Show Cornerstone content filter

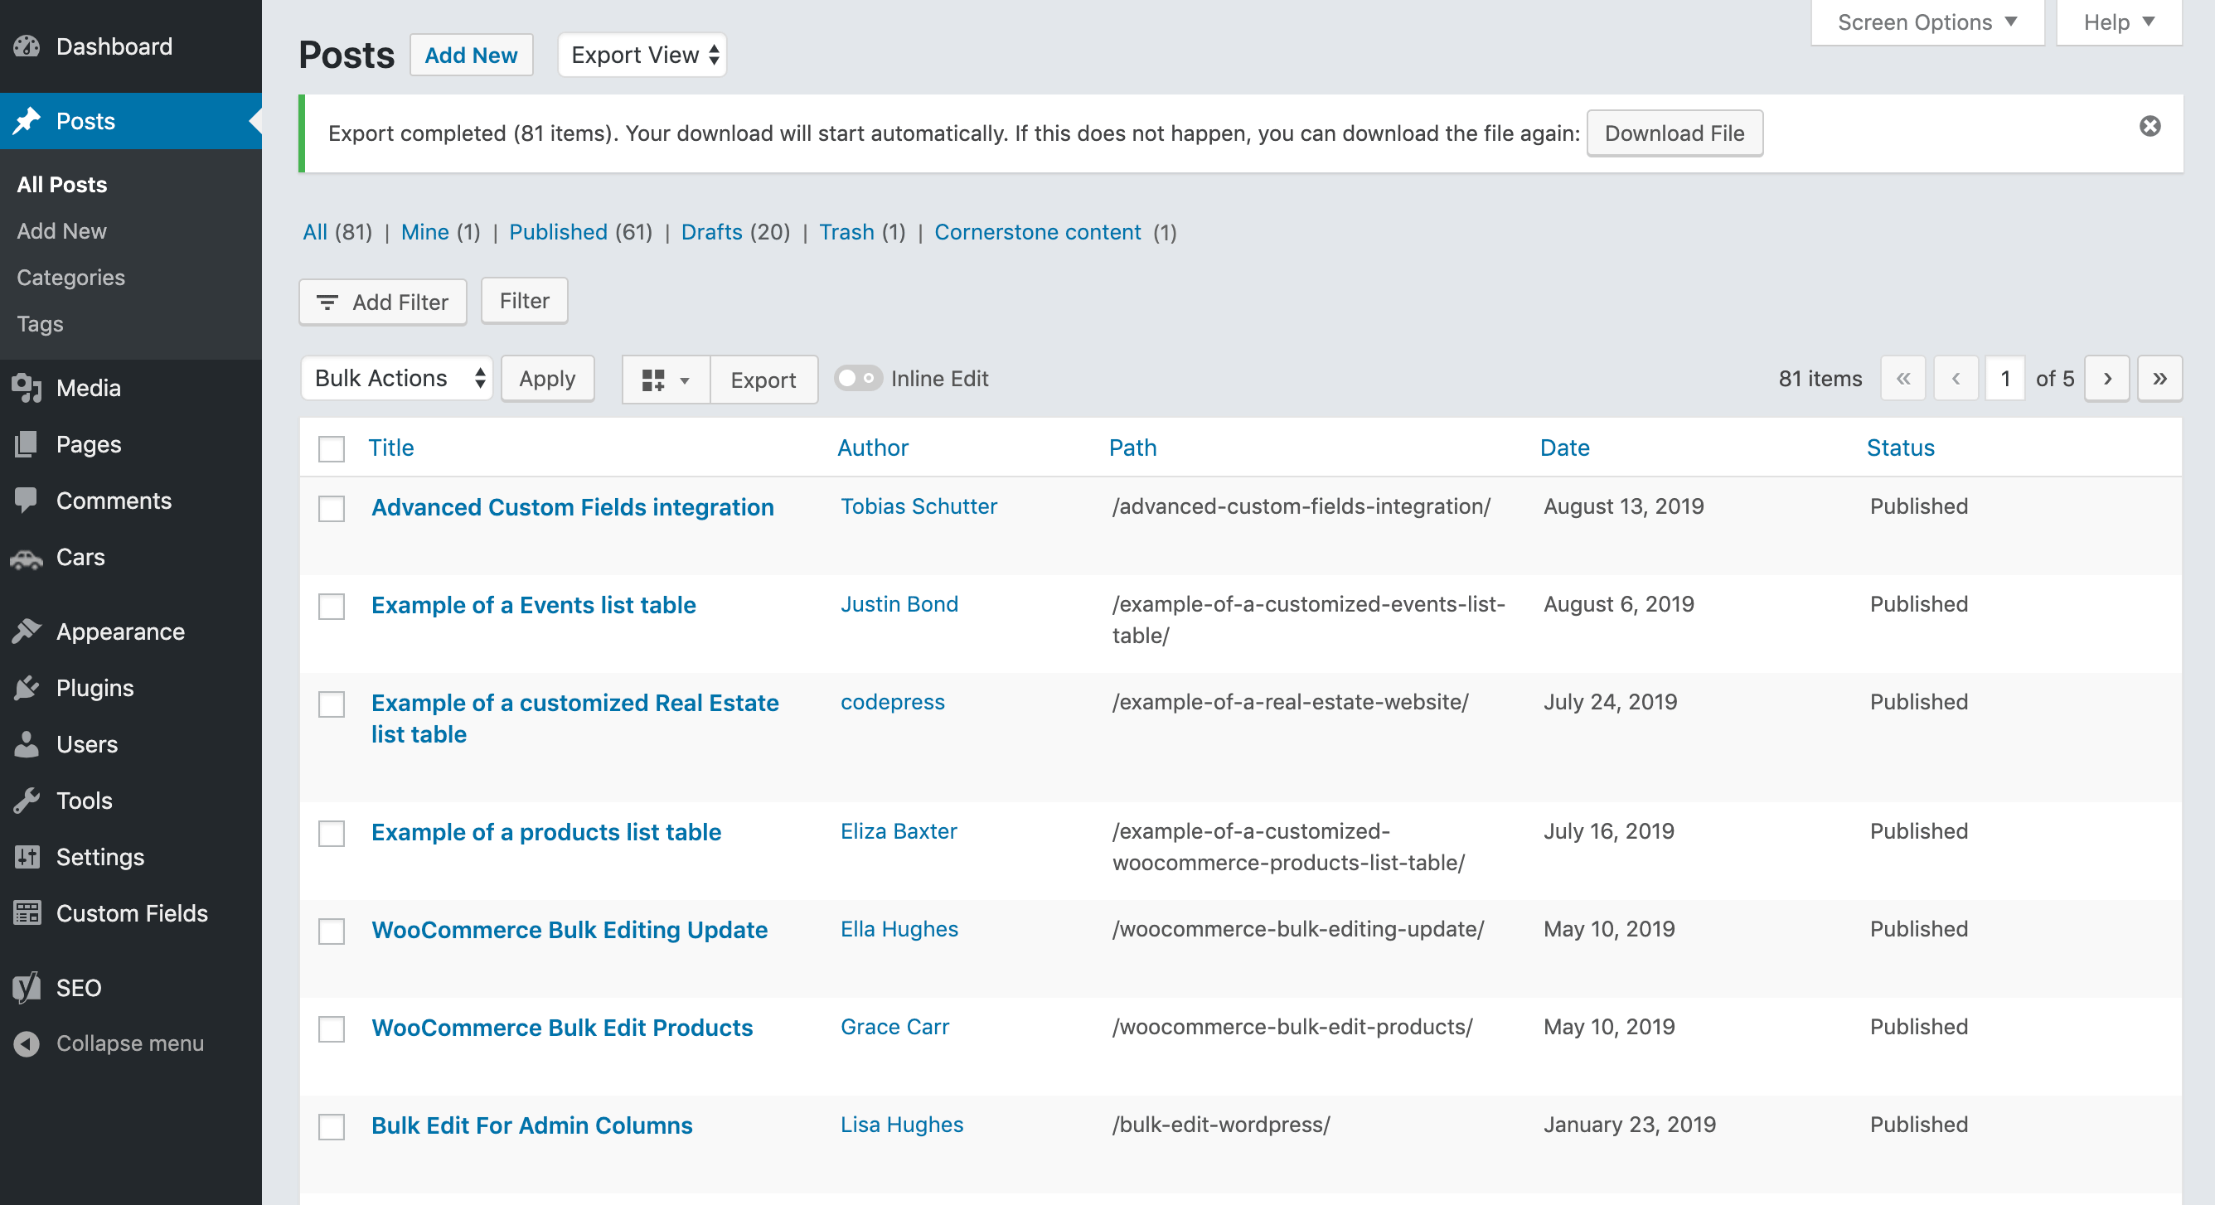tap(1037, 232)
